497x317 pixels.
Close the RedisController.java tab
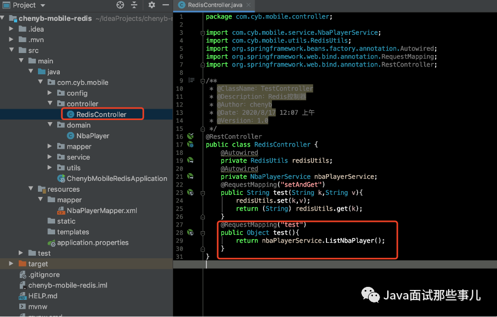(248, 5)
